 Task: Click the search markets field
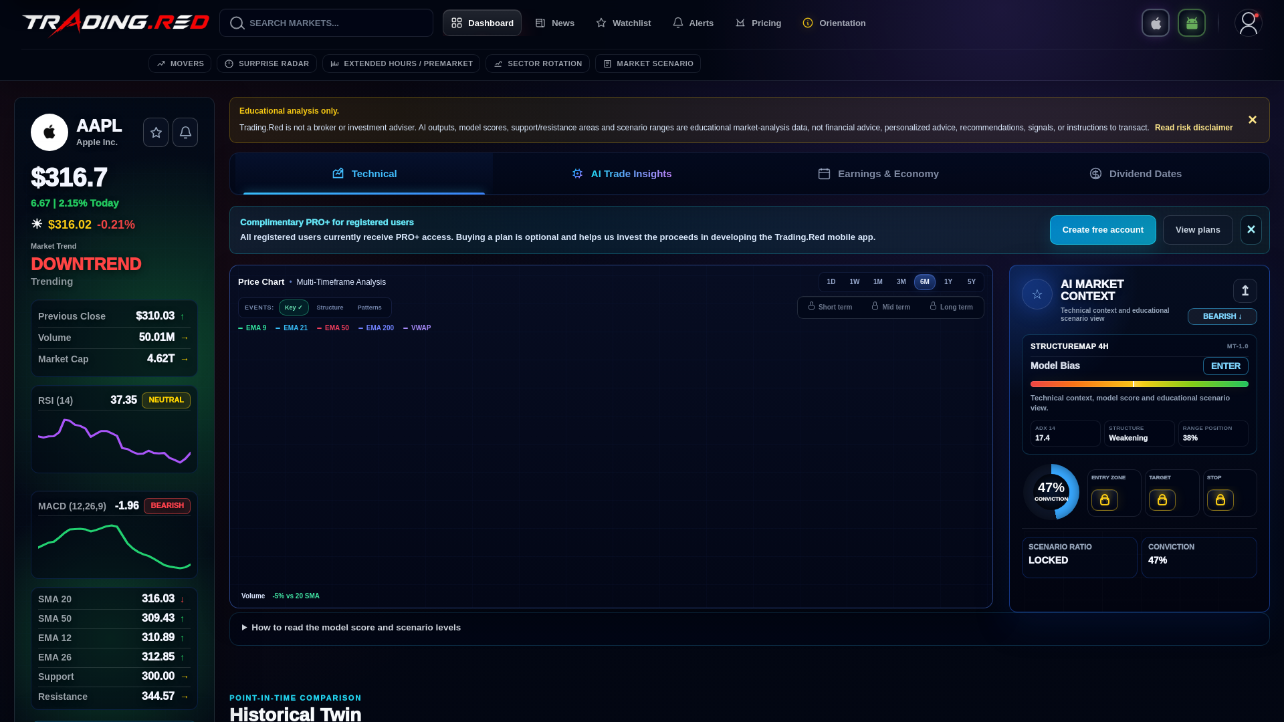(x=326, y=23)
